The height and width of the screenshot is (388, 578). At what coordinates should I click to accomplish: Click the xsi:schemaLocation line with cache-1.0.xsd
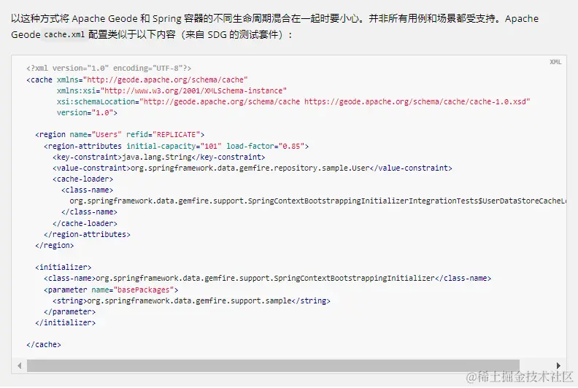click(x=293, y=101)
